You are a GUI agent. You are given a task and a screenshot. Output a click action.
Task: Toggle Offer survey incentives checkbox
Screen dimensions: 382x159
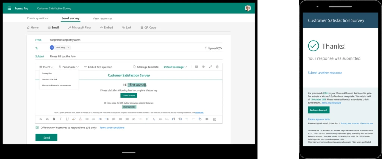tap(37, 128)
